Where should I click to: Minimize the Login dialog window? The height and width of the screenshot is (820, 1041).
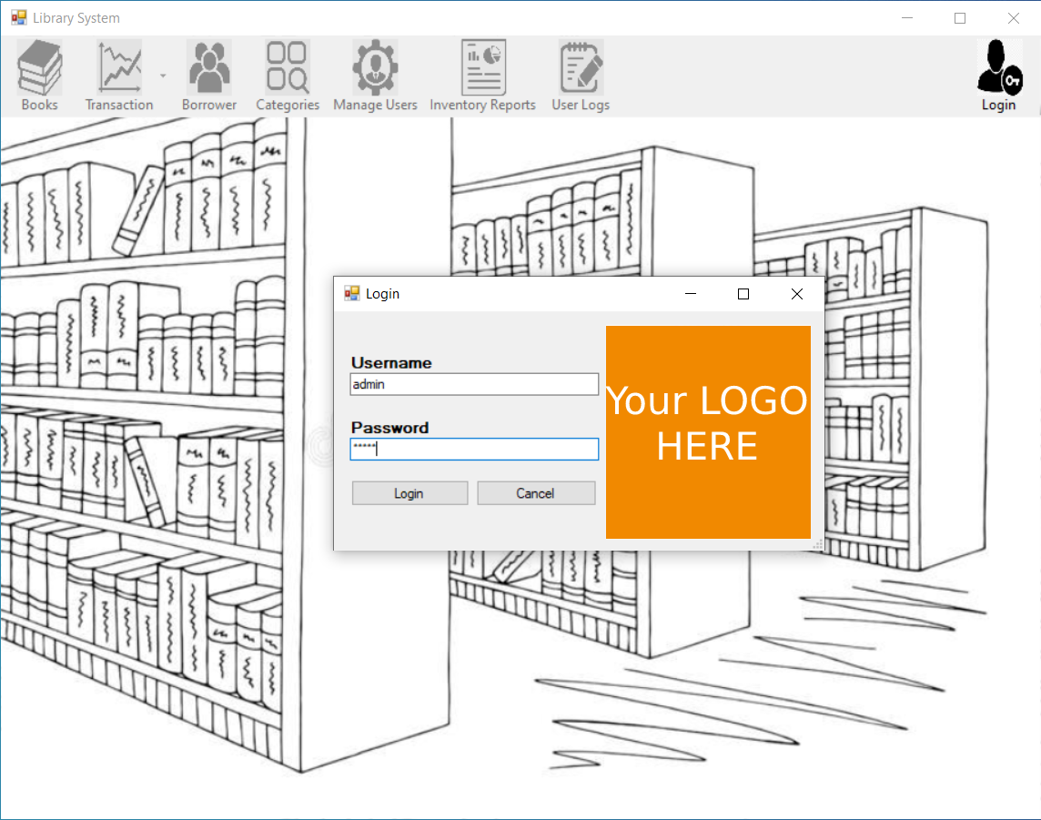coord(690,294)
